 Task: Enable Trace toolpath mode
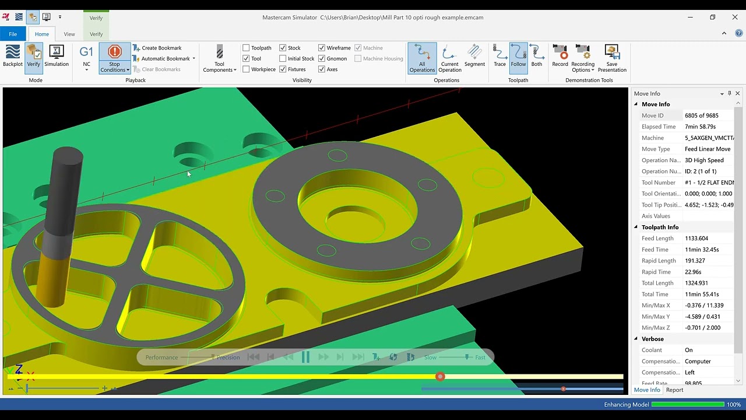(499, 57)
